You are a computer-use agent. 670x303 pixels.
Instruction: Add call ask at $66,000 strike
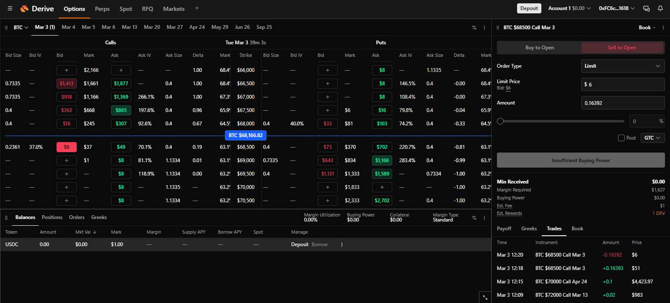tap(121, 70)
